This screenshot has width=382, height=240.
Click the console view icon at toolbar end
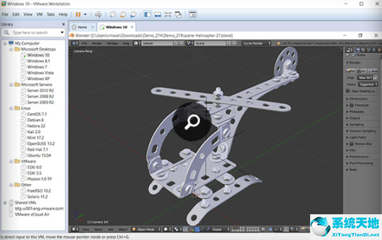(x=192, y=14)
